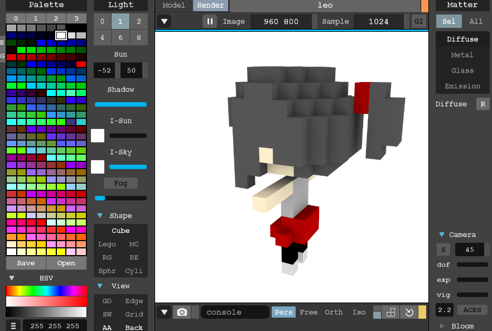Save the palette

pos(26,263)
